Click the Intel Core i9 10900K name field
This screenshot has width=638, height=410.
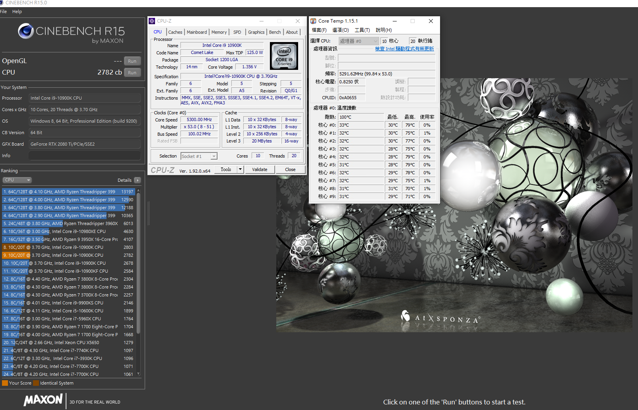pyautogui.click(x=222, y=45)
